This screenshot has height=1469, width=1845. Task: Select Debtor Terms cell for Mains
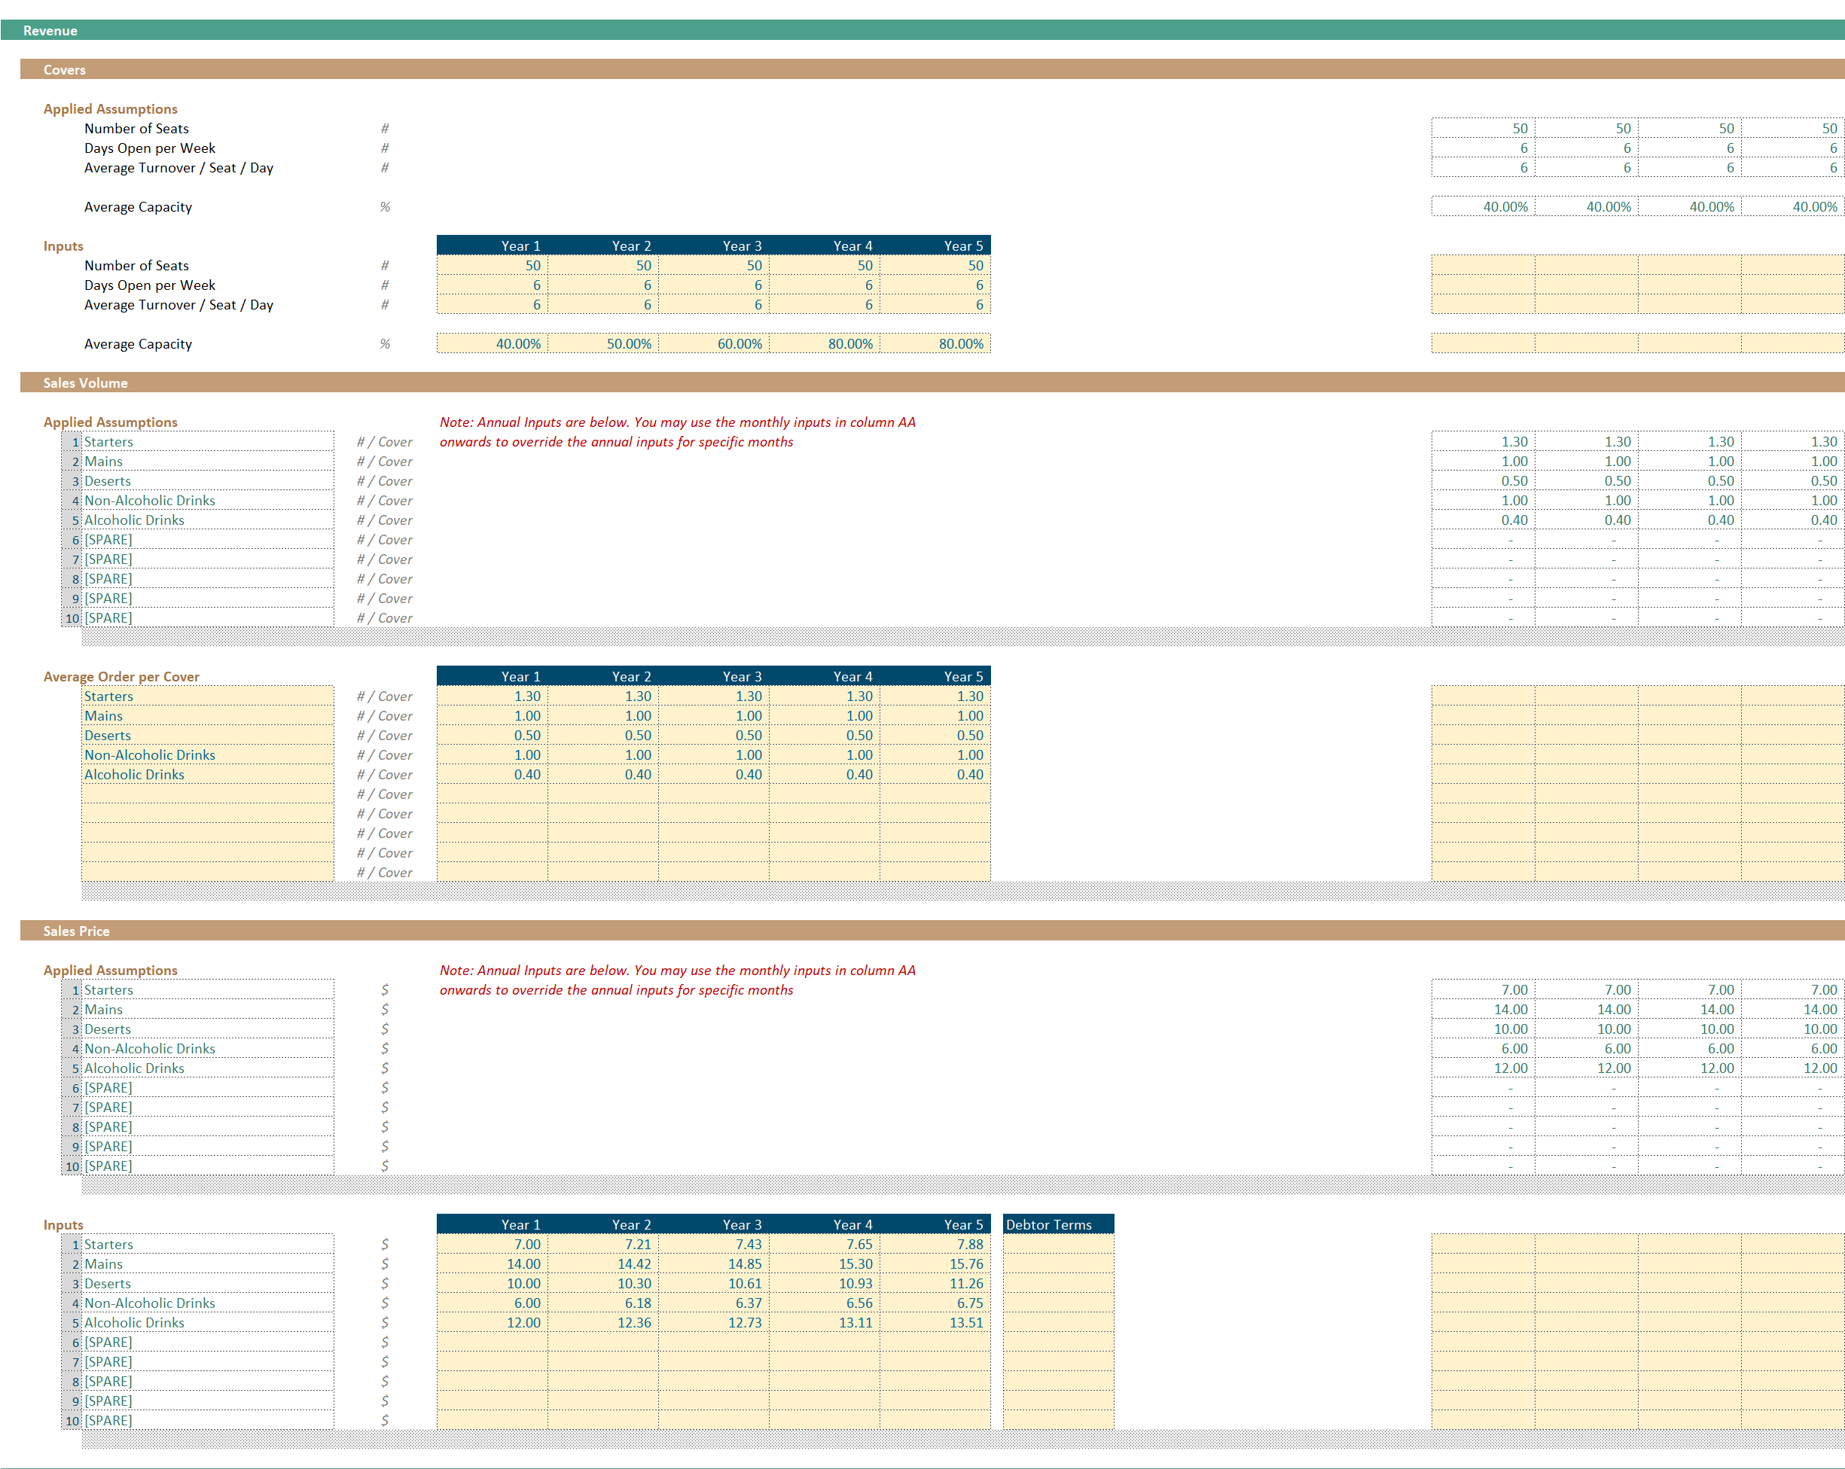(1059, 1264)
